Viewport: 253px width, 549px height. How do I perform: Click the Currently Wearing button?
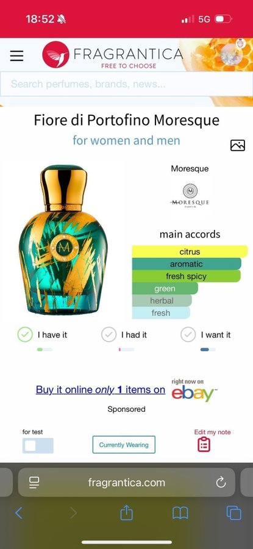click(x=124, y=445)
